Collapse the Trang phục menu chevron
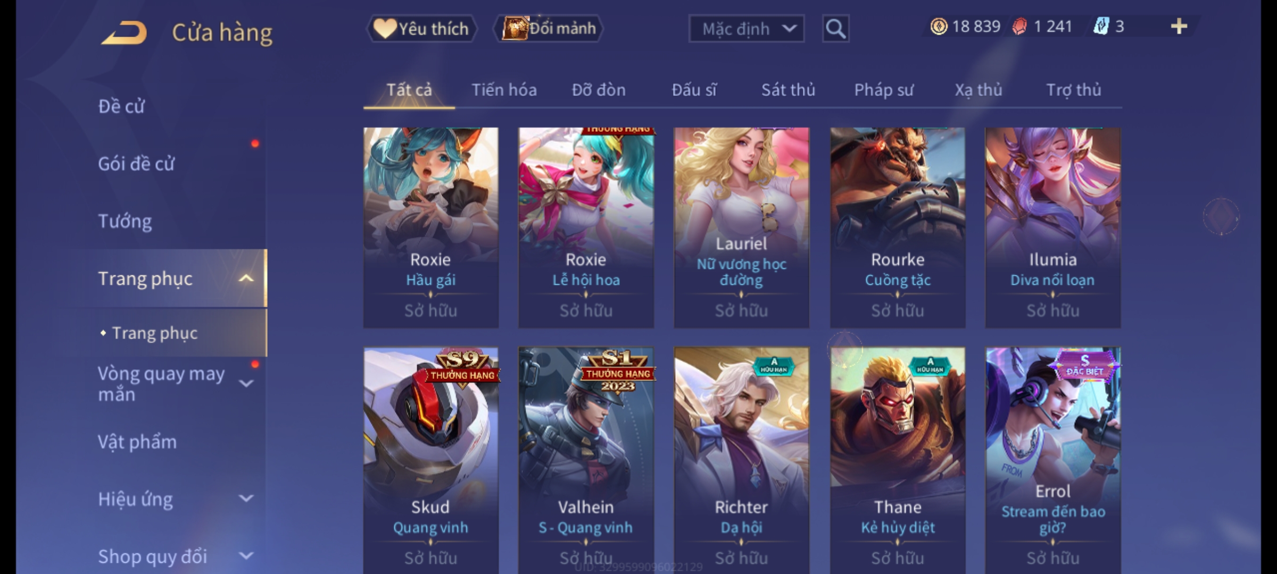This screenshot has width=1277, height=574. coord(246,278)
